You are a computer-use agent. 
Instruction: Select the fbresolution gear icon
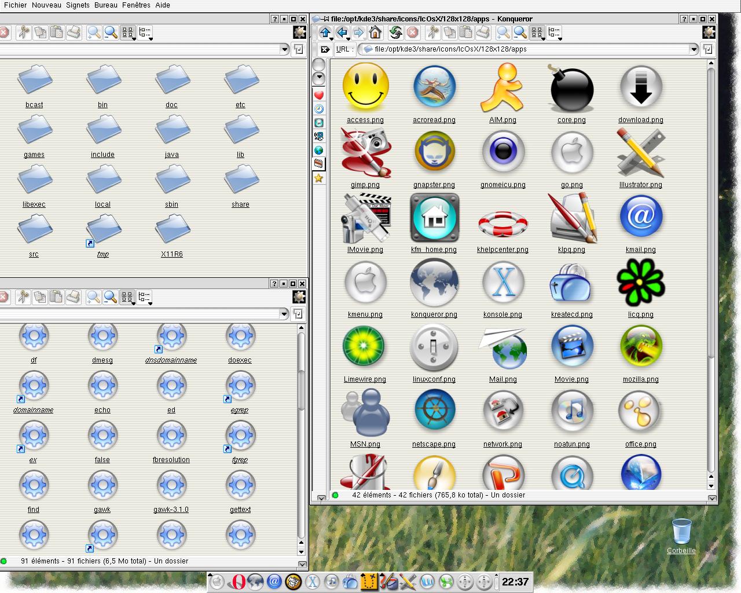(x=171, y=435)
